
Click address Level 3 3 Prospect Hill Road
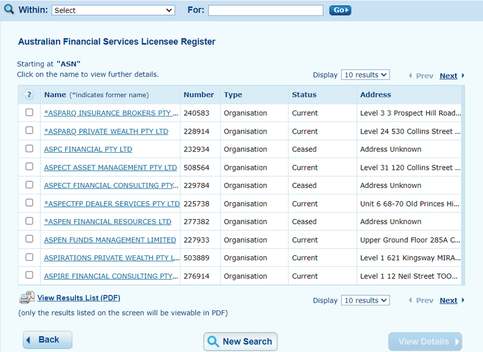[x=411, y=113]
